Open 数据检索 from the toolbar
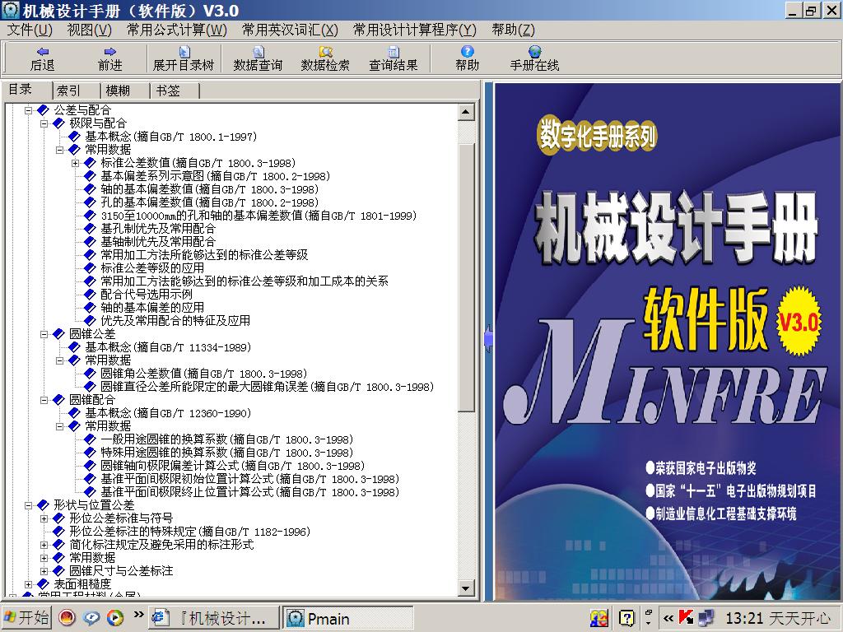 pos(325,58)
